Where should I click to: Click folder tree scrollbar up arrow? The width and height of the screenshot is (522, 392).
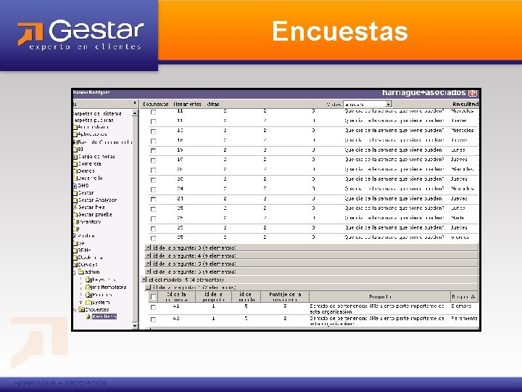135,113
